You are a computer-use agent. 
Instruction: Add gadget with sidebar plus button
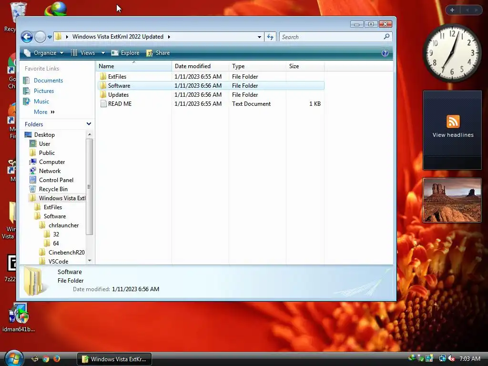(452, 10)
